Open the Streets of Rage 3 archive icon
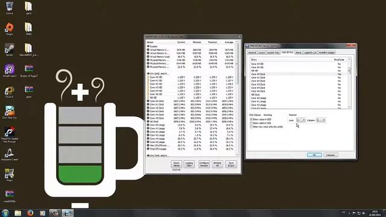Viewport: 386px width, 217px height. click(28, 71)
